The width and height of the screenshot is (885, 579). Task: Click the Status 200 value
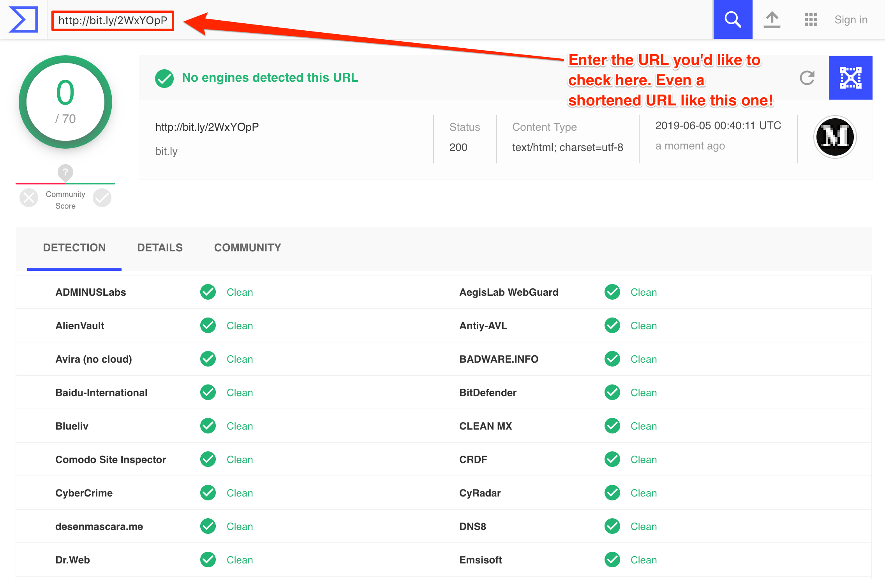[458, 147]
